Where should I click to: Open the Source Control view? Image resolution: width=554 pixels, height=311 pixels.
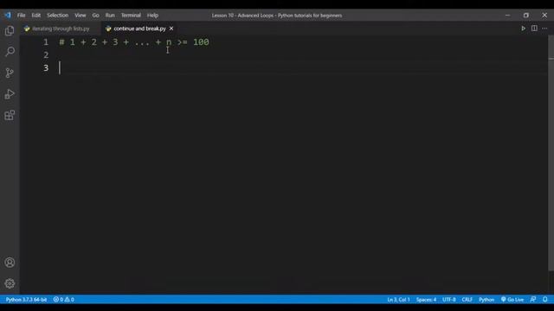(x=10, y=73)
